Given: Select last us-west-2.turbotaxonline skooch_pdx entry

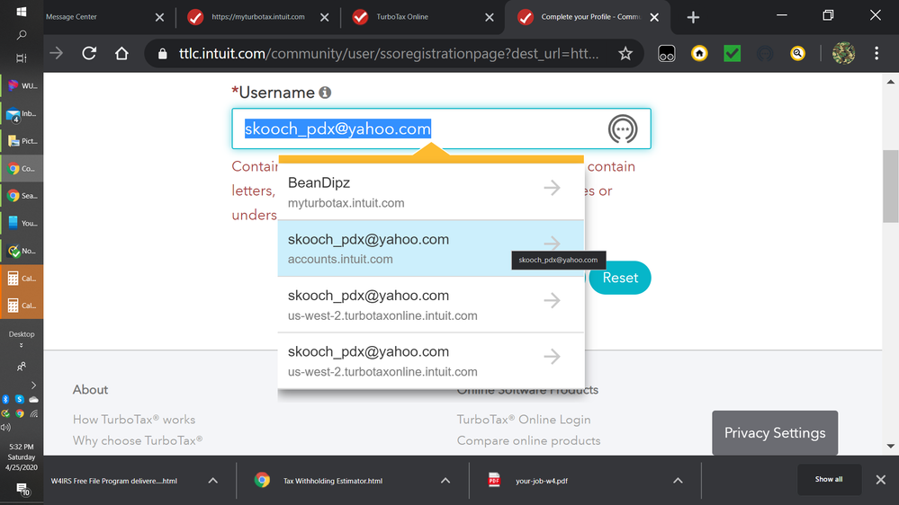Looking at the screenshot, I should pyautogui.click(x=431, y=360).
